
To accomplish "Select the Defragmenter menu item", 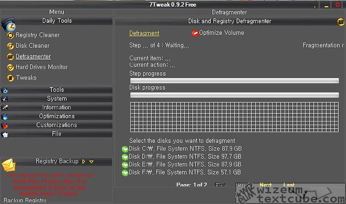I will pos(33,57).
